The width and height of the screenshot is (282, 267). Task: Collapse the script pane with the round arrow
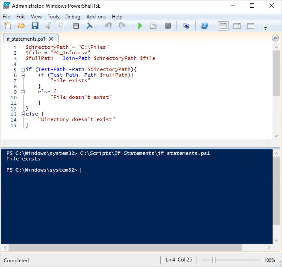[x=275, y=38]
